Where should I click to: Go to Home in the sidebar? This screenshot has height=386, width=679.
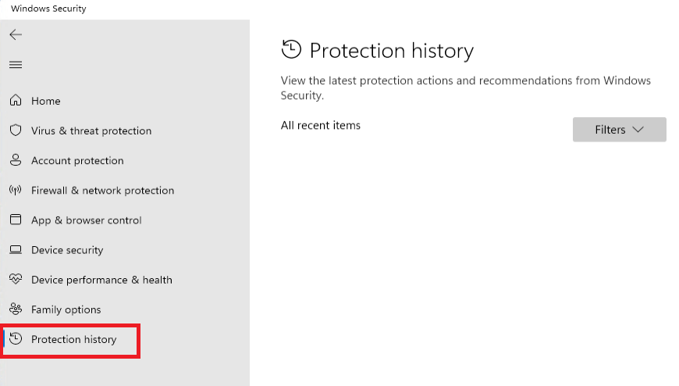[45, 101]
